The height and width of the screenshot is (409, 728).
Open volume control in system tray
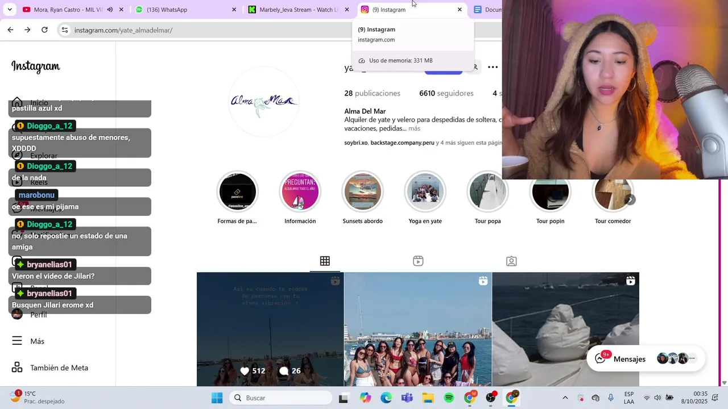[x=657, y=398]
